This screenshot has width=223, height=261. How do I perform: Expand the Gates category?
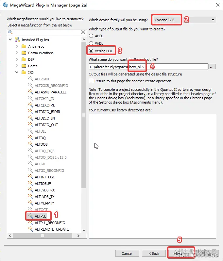(17, 66)
